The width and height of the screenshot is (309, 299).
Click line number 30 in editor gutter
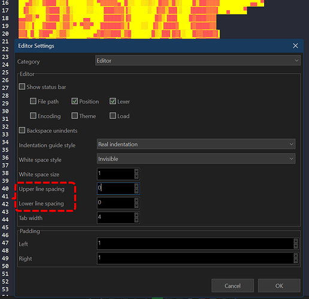pyautogui.click(x=5, y=111)
